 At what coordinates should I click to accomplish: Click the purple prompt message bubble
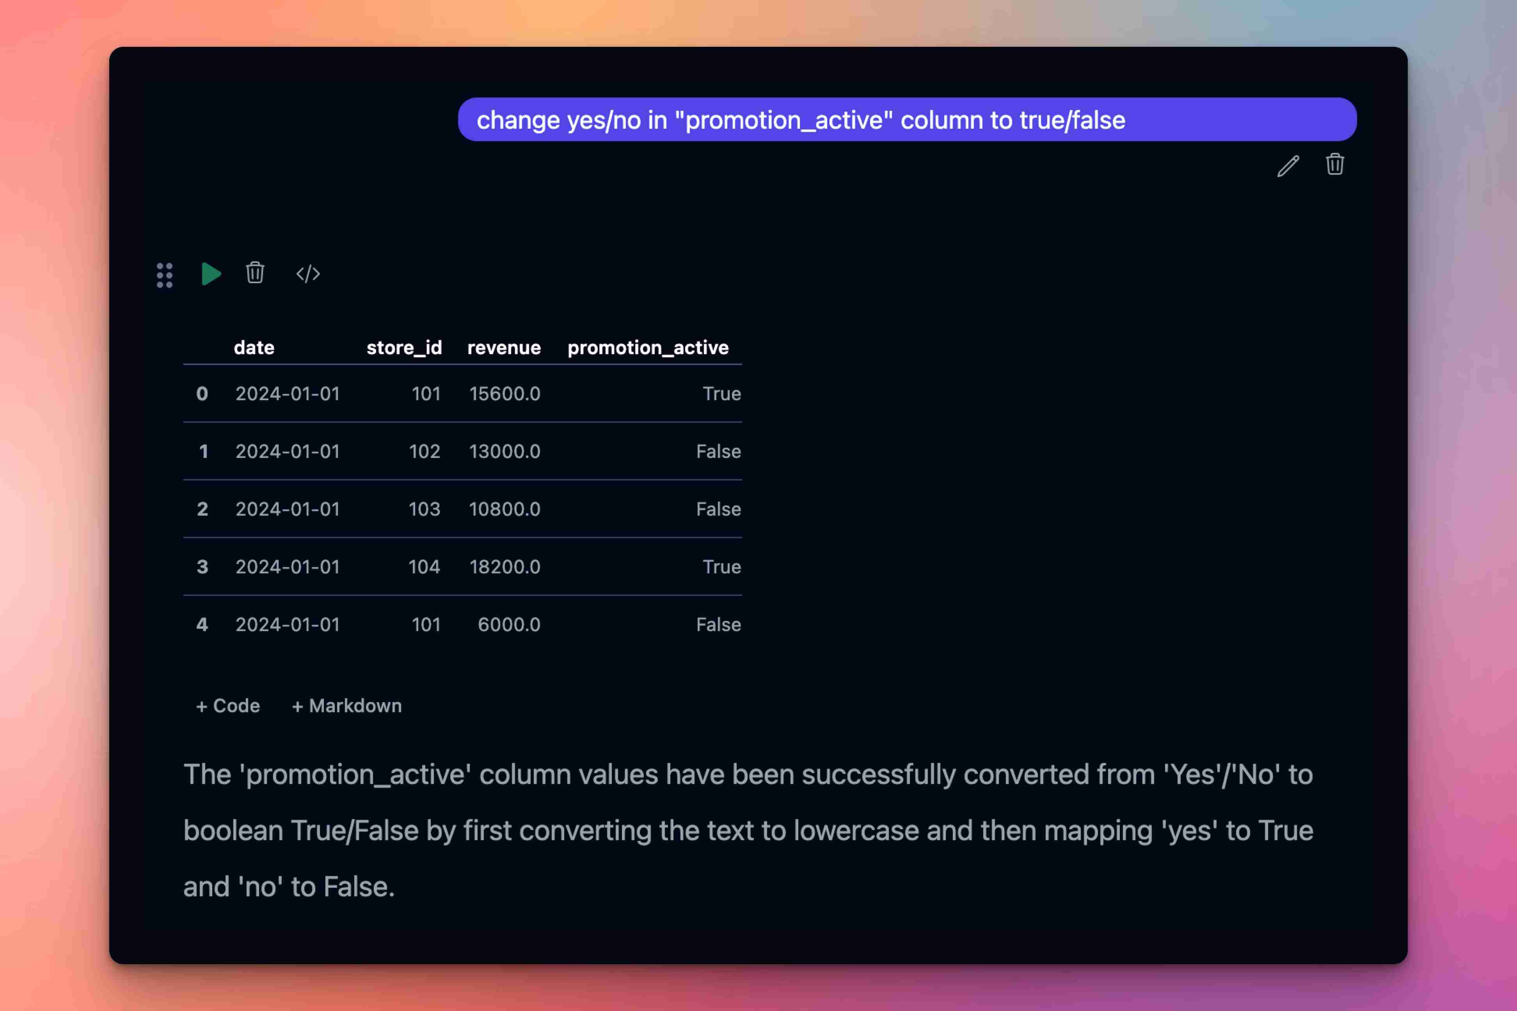pyautogui.click(x=906, y=120)
